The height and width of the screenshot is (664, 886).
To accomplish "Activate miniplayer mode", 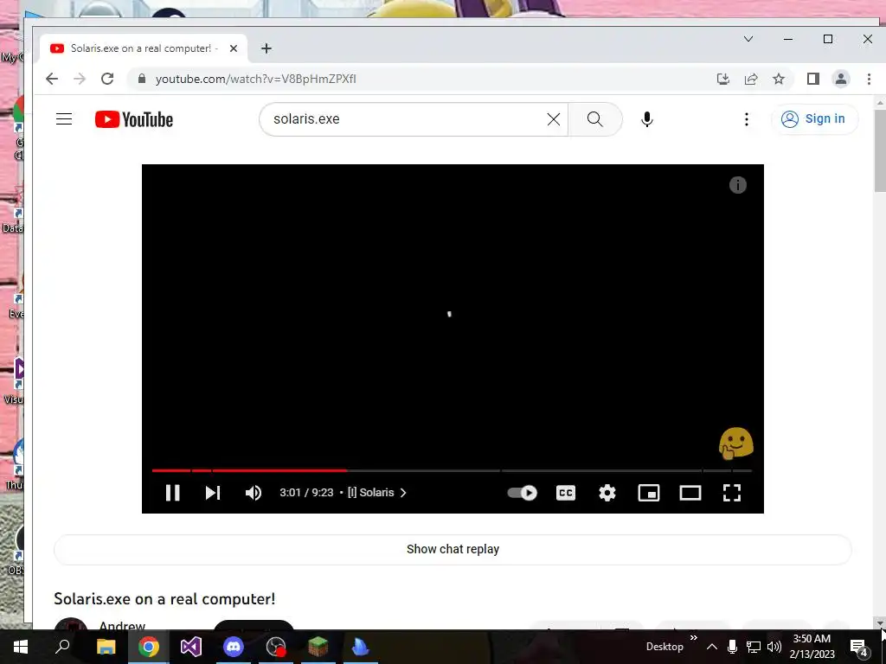I will click(649, 493).
